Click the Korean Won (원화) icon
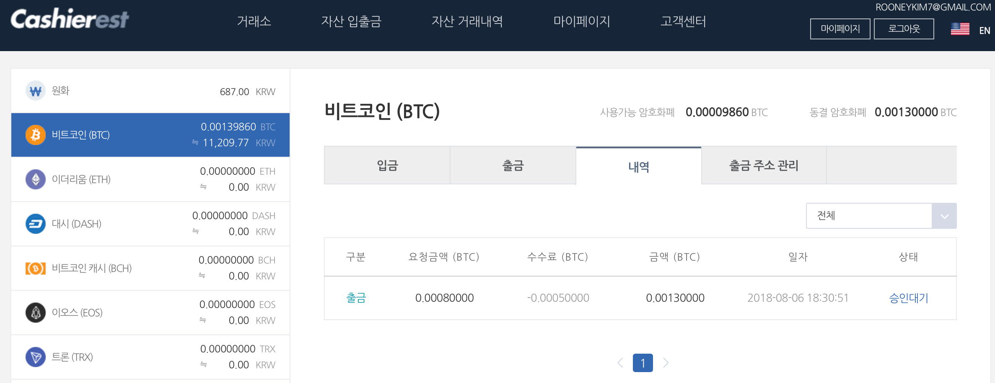The width and height of the screenshot is (995, 383). (36, 91)
